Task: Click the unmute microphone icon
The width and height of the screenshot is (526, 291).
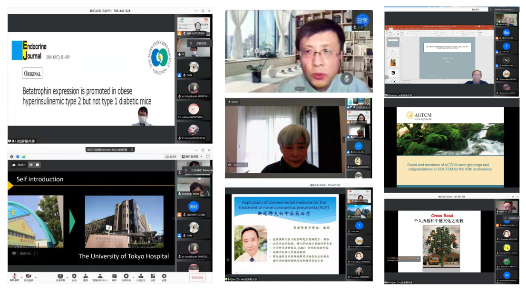Action: point(15,276)
